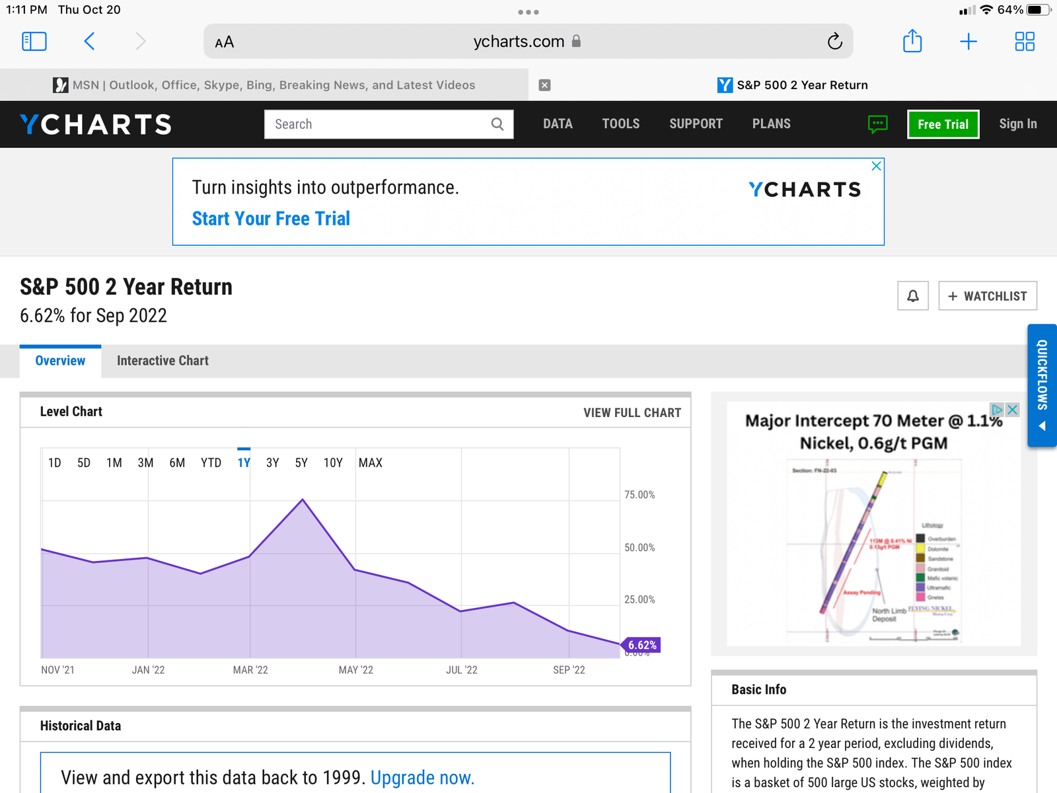1057x793 pixels.
Task: Go back with the Safari back arrow
Action: coord(90,42)
